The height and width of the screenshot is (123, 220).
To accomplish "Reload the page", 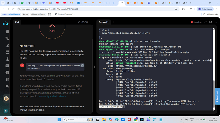I will click(x=13, y=9).
